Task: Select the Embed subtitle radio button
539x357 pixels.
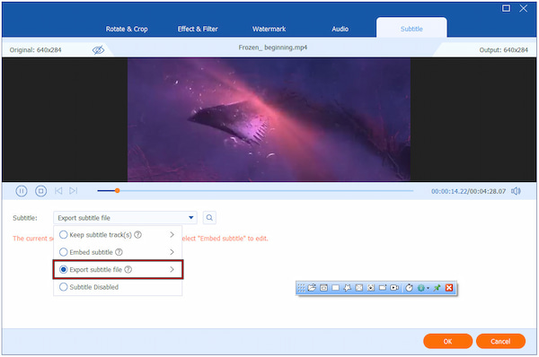Action: point(63,252)
